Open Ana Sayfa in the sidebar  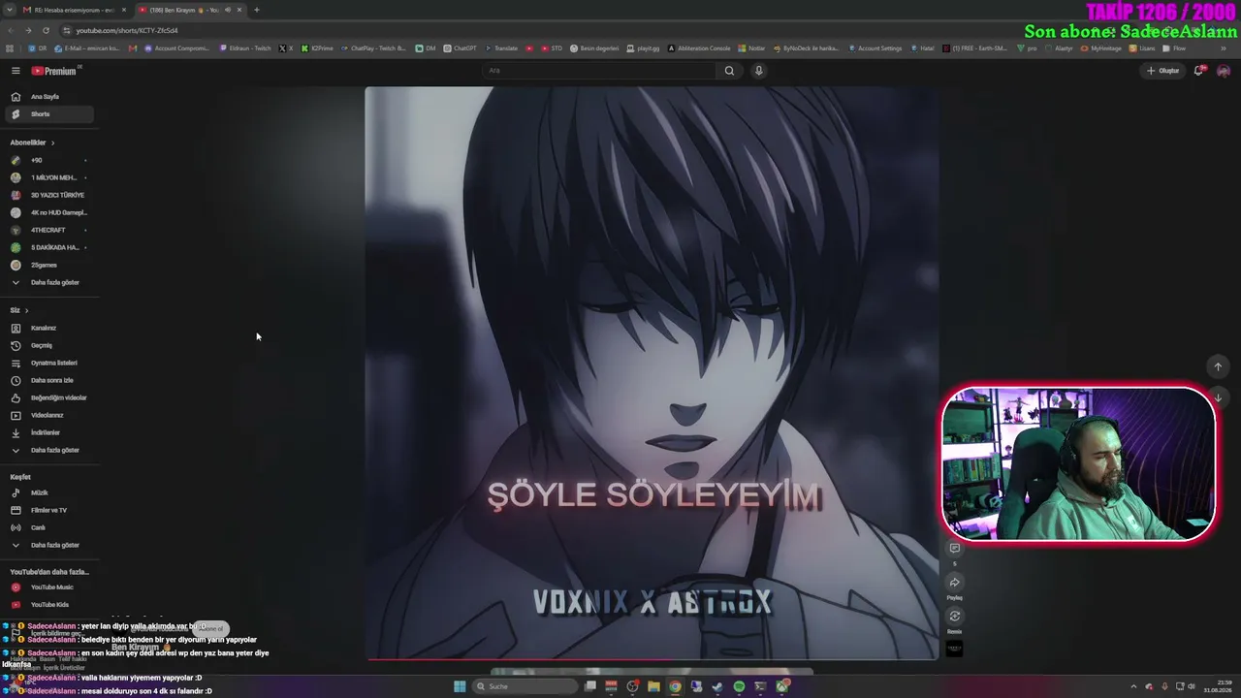pyautogui.click(x=49, y=97)
